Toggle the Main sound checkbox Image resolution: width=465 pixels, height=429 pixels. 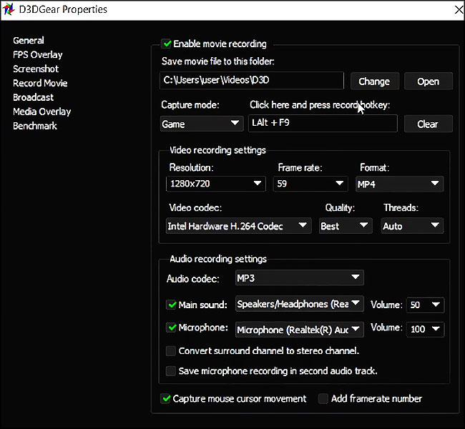coord(172,305)
